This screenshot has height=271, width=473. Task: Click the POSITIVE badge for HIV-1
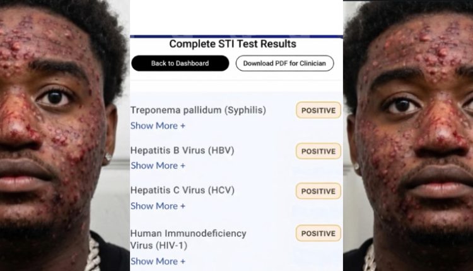click(x=318, y=233)
